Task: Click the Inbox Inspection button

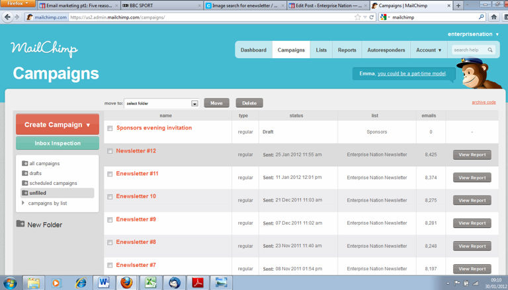Action: [58, 143]
